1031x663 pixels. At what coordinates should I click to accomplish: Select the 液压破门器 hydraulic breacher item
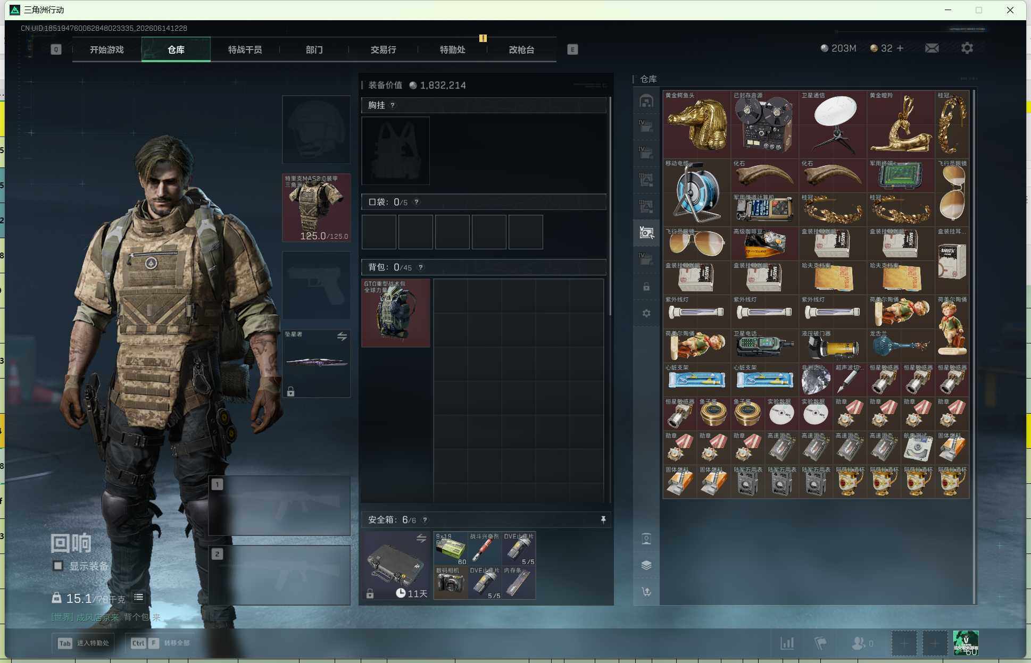pyautogui.click(x=833, y=346)
